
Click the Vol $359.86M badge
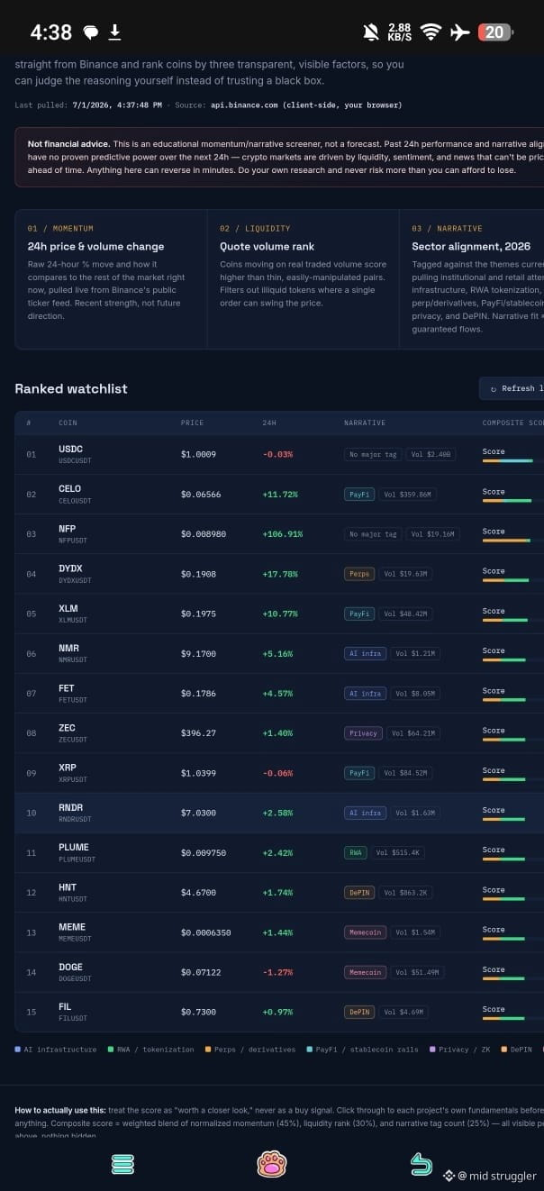point(407,494)
